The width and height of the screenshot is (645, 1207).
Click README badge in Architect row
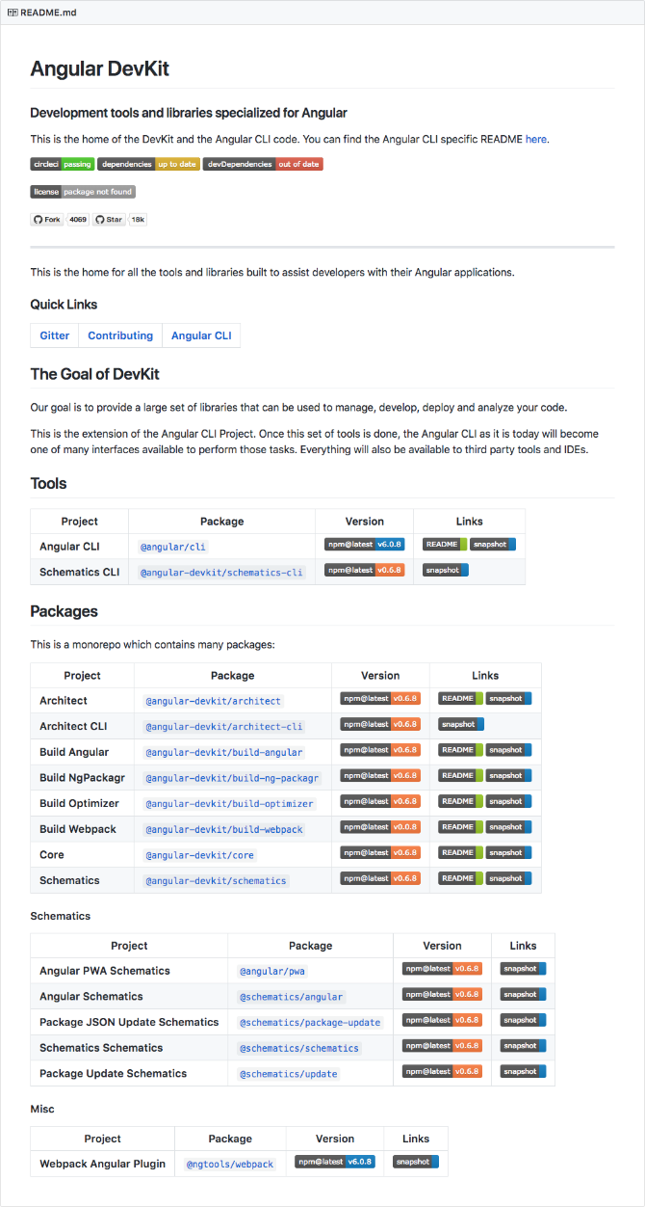[460, 699]
